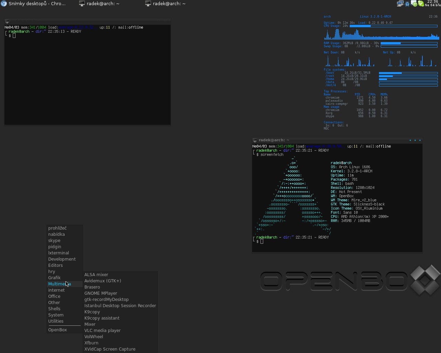This screenshot has height=353, width=441.
Task: Expand the Editors submenu
Action: coord(65,265)
